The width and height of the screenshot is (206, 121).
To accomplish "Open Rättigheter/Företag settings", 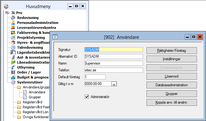I will 172,51.
